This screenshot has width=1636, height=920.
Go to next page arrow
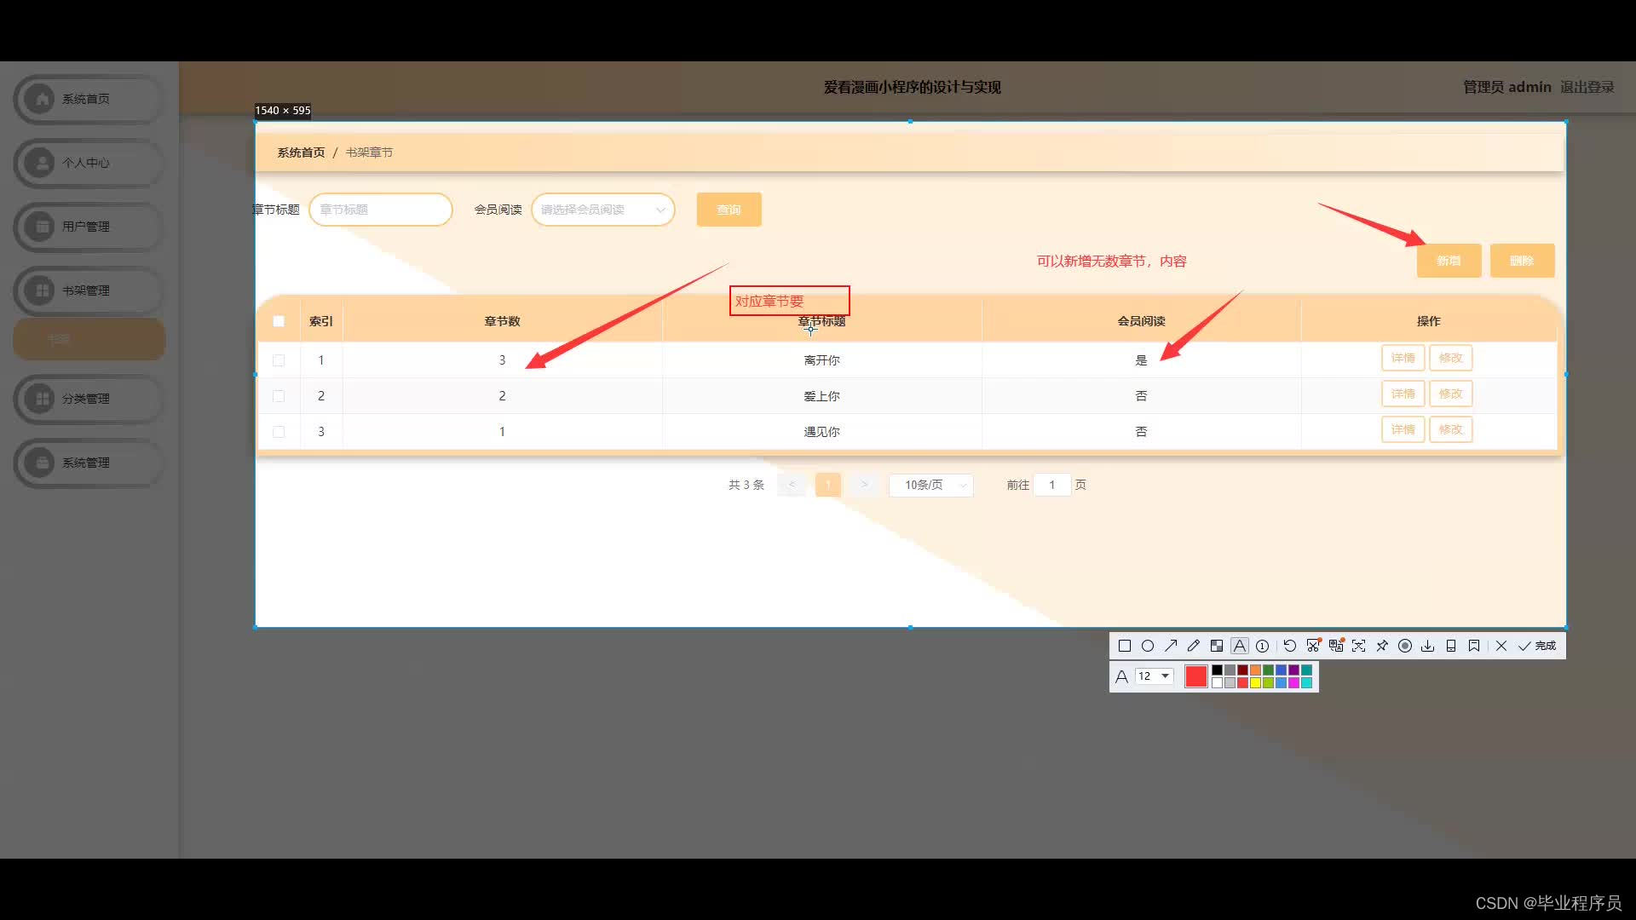864,485
